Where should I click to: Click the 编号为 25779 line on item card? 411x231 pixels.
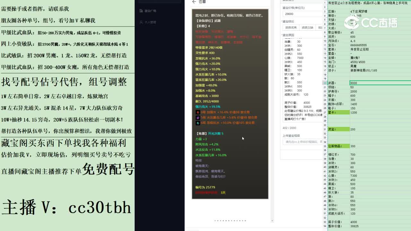point(205,187)
